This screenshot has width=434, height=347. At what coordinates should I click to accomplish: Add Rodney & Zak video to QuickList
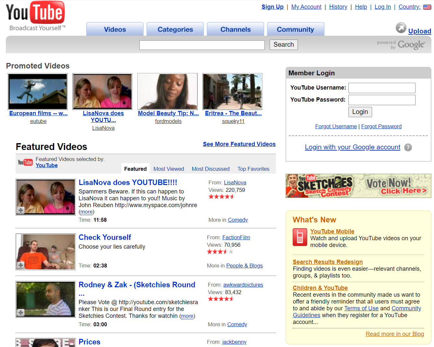click(21, 313)
